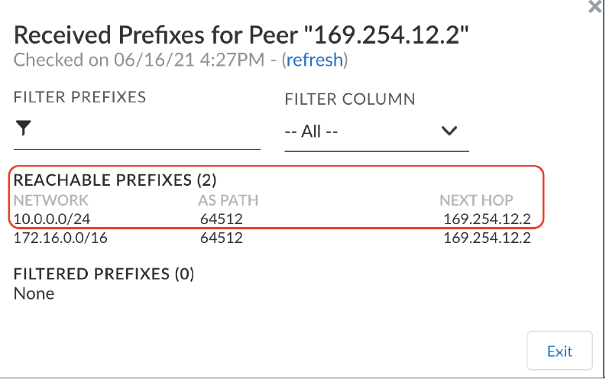
Task: Click the funnel filter icon
Action: coord(23,128)
